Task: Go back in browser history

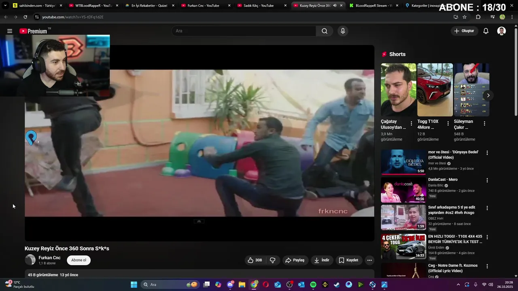Action: [x=6, y=17]
